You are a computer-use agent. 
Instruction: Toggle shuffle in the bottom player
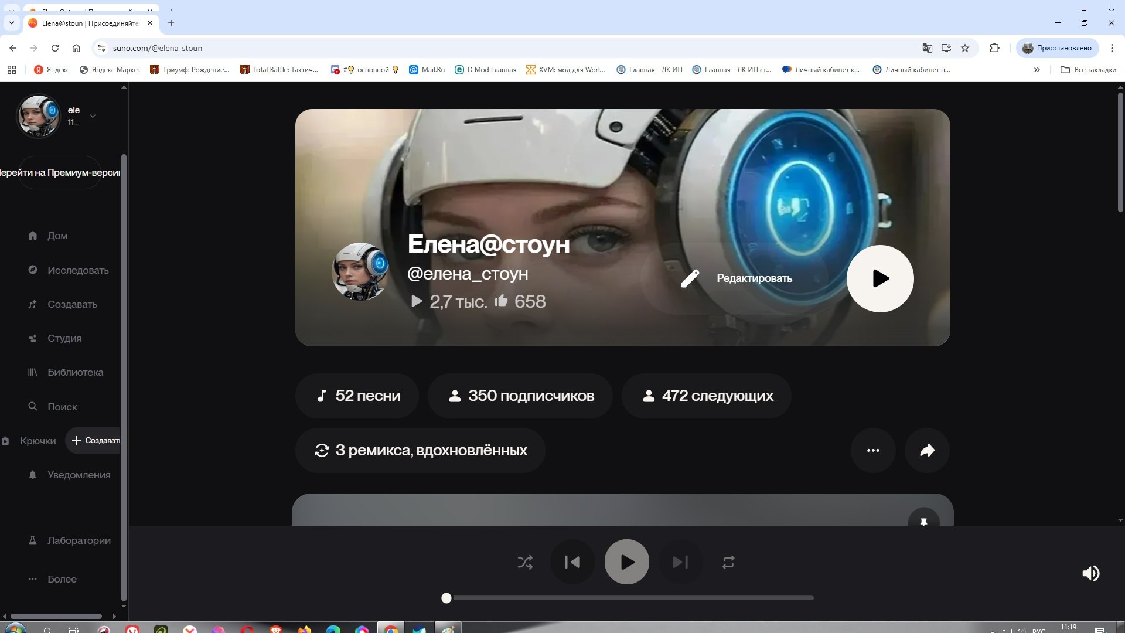coord(525,563)
